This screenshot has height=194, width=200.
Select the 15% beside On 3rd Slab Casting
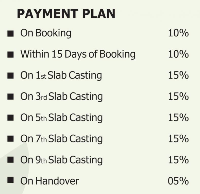[x=178, y=97]
